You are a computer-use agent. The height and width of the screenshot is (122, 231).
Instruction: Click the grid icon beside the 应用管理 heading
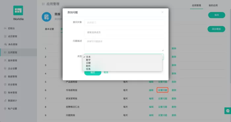click(43, 4)
